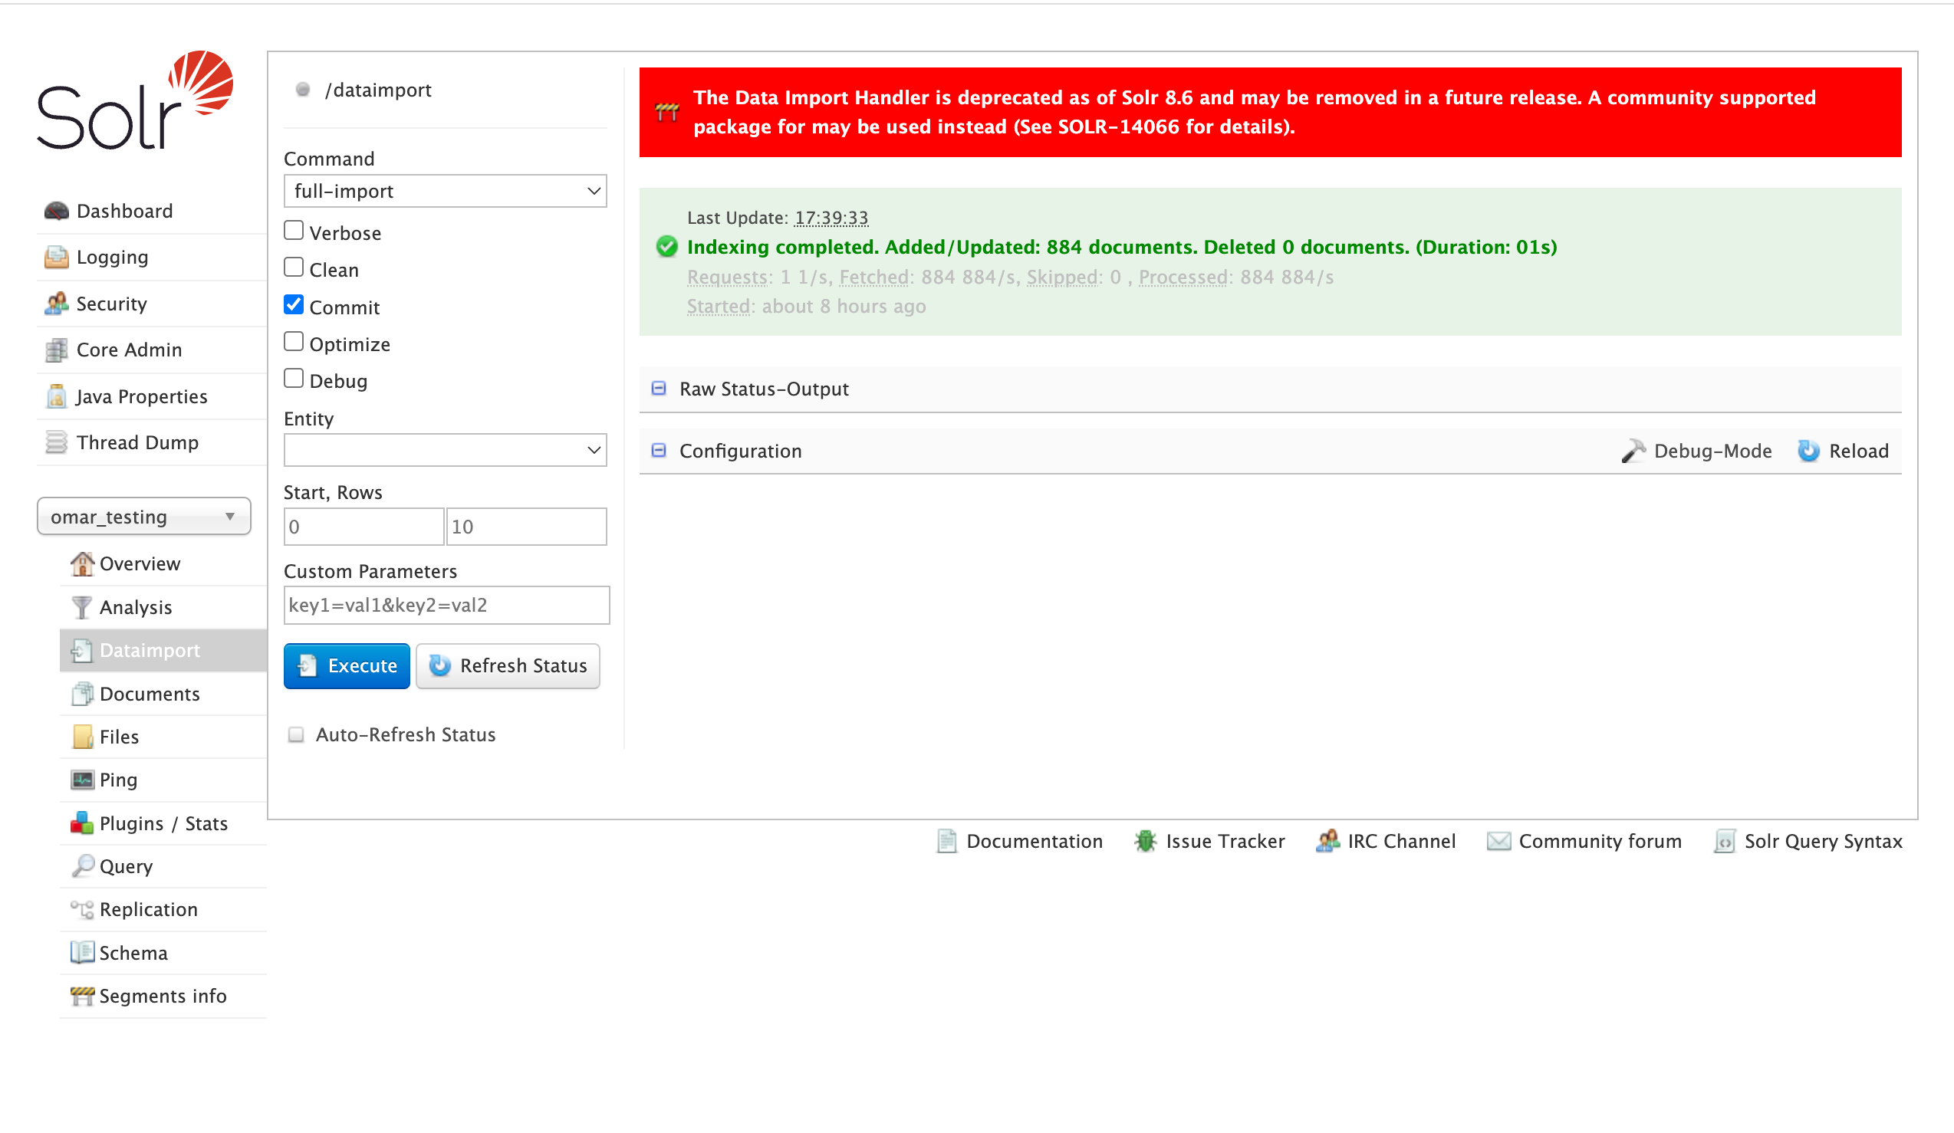Select the Dashboard sidebar icon
The height and width of the screenshot is (1133, 1954).
[55, 210]
